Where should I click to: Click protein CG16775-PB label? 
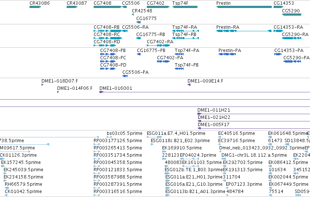[151, 50]
